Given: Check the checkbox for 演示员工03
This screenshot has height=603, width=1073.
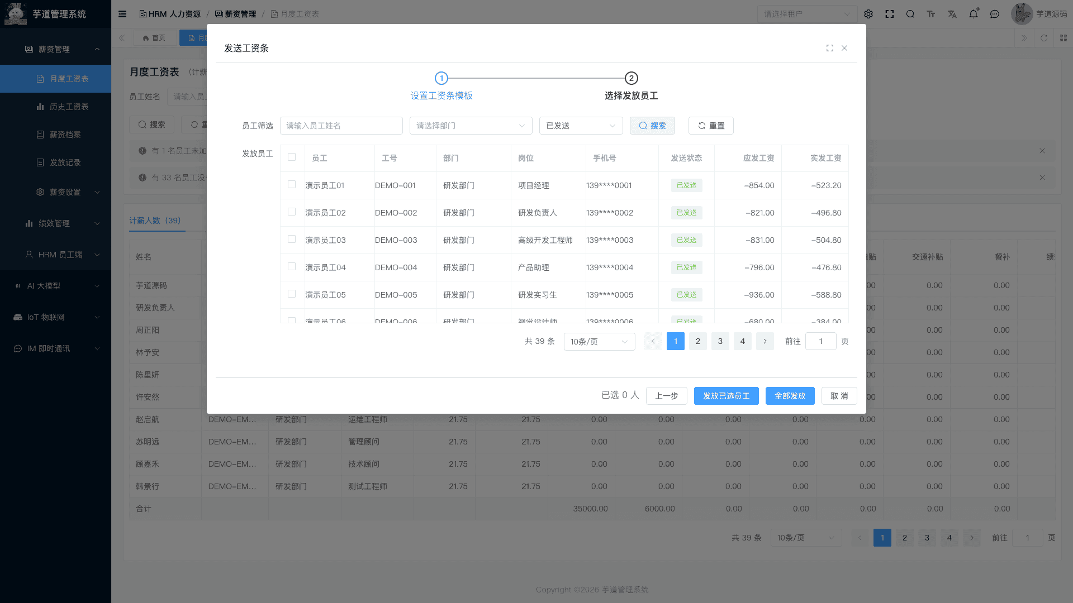Looking at the screenshot, I should [292, 239].
